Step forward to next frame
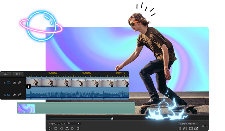 [x=73, y=128]
